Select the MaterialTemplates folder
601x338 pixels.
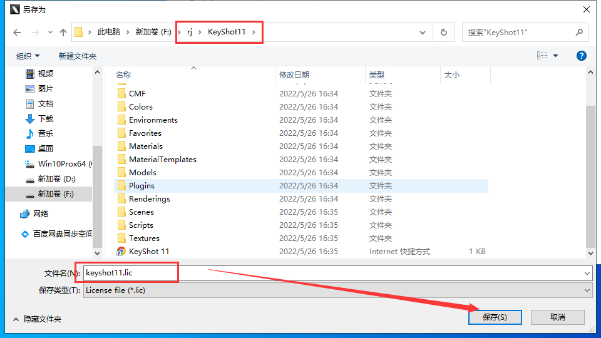(163, 160)
